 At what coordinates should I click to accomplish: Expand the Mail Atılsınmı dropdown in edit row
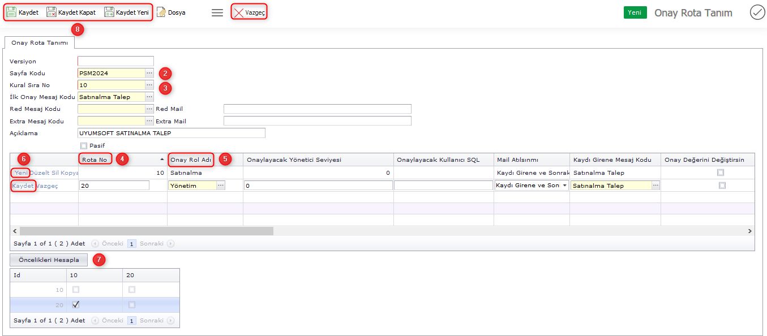(564, 186)
